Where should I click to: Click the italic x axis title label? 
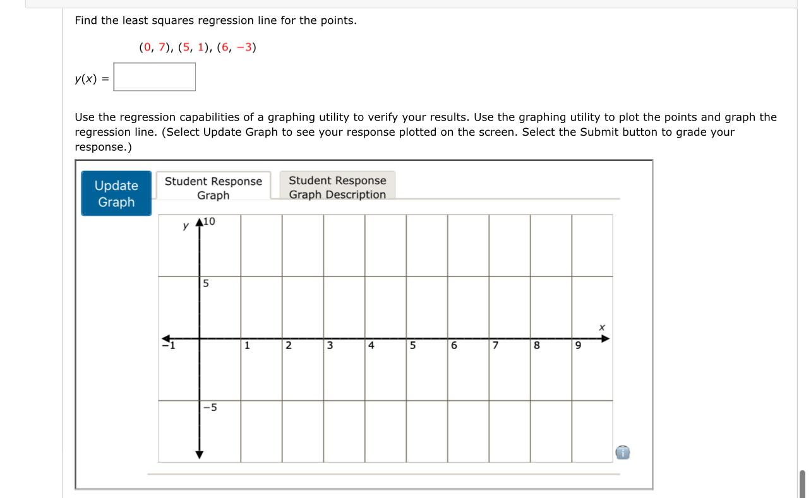(x=601, y=327)
